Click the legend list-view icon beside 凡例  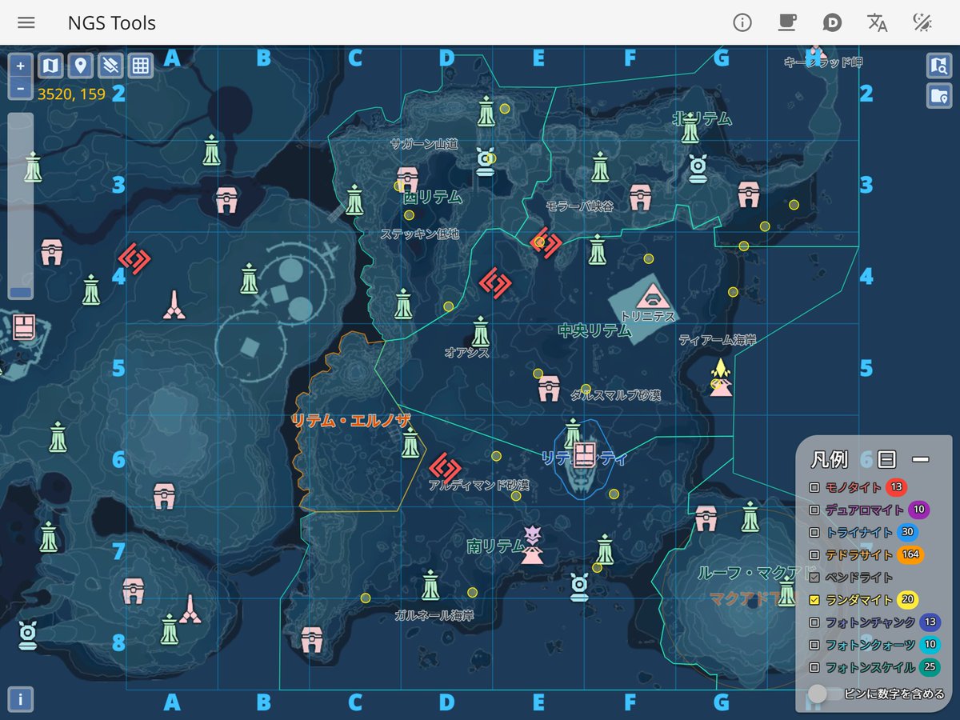(886, 459)
